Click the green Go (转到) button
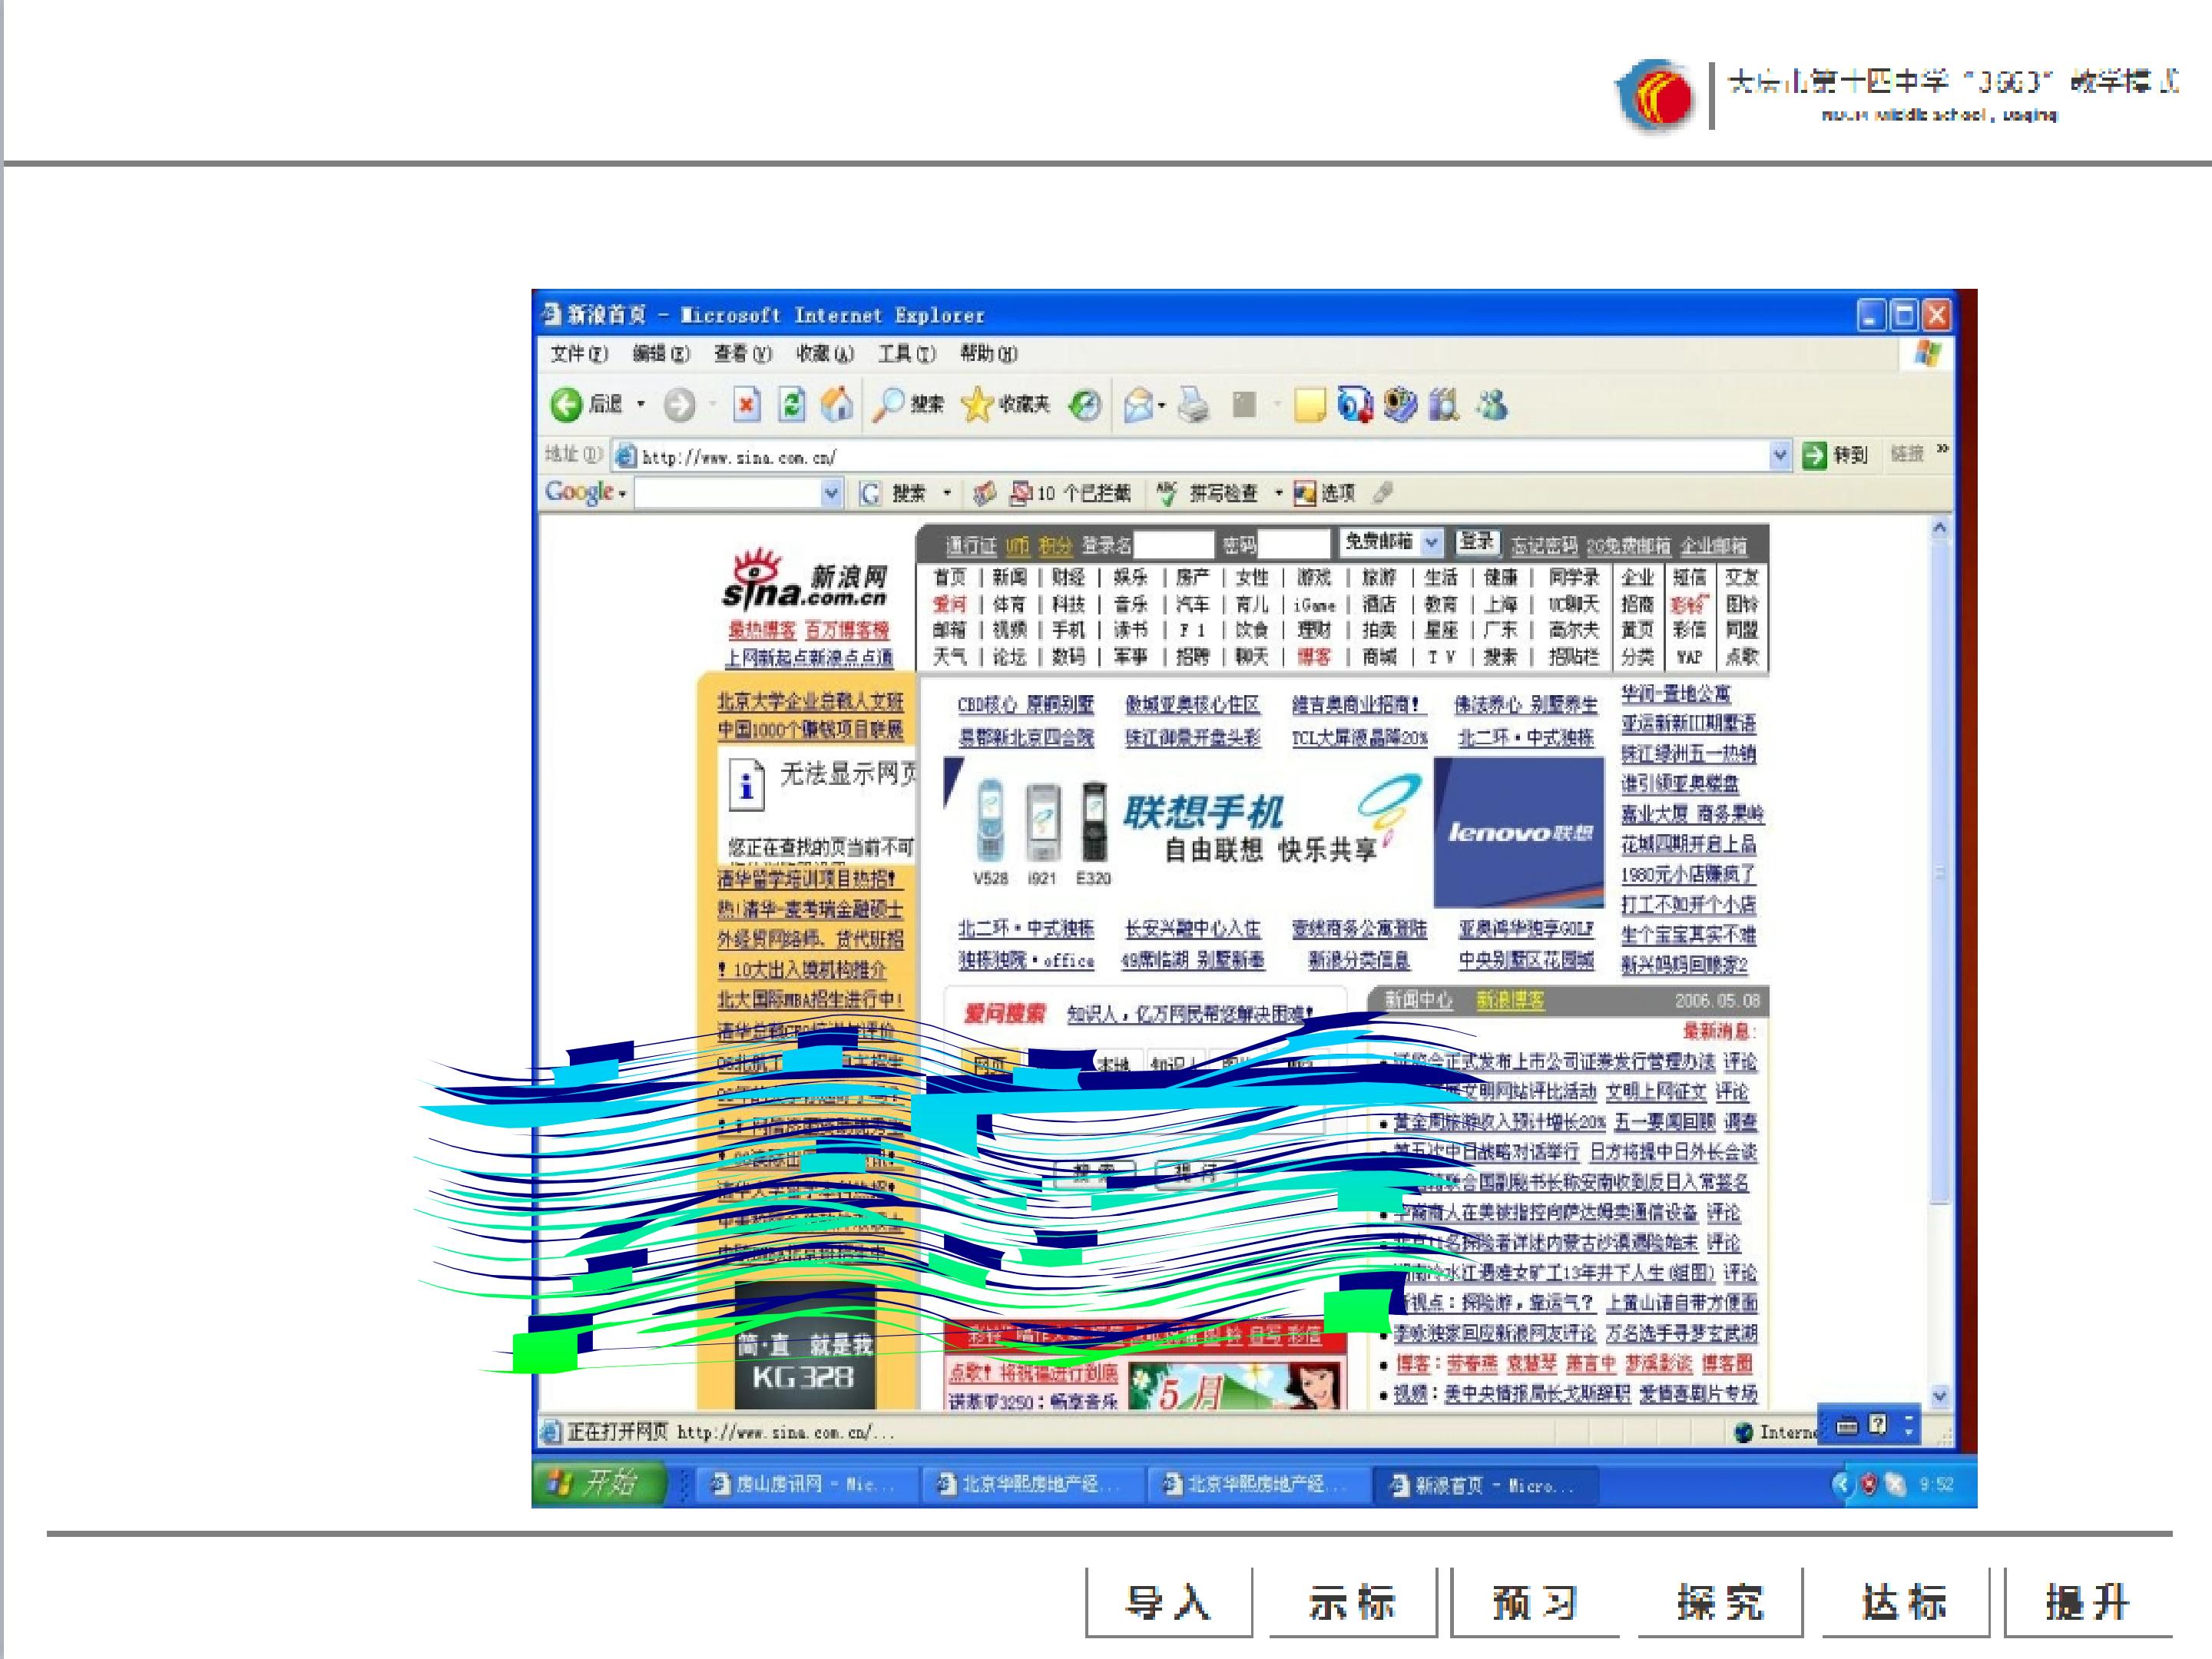 coord(1814,456)
